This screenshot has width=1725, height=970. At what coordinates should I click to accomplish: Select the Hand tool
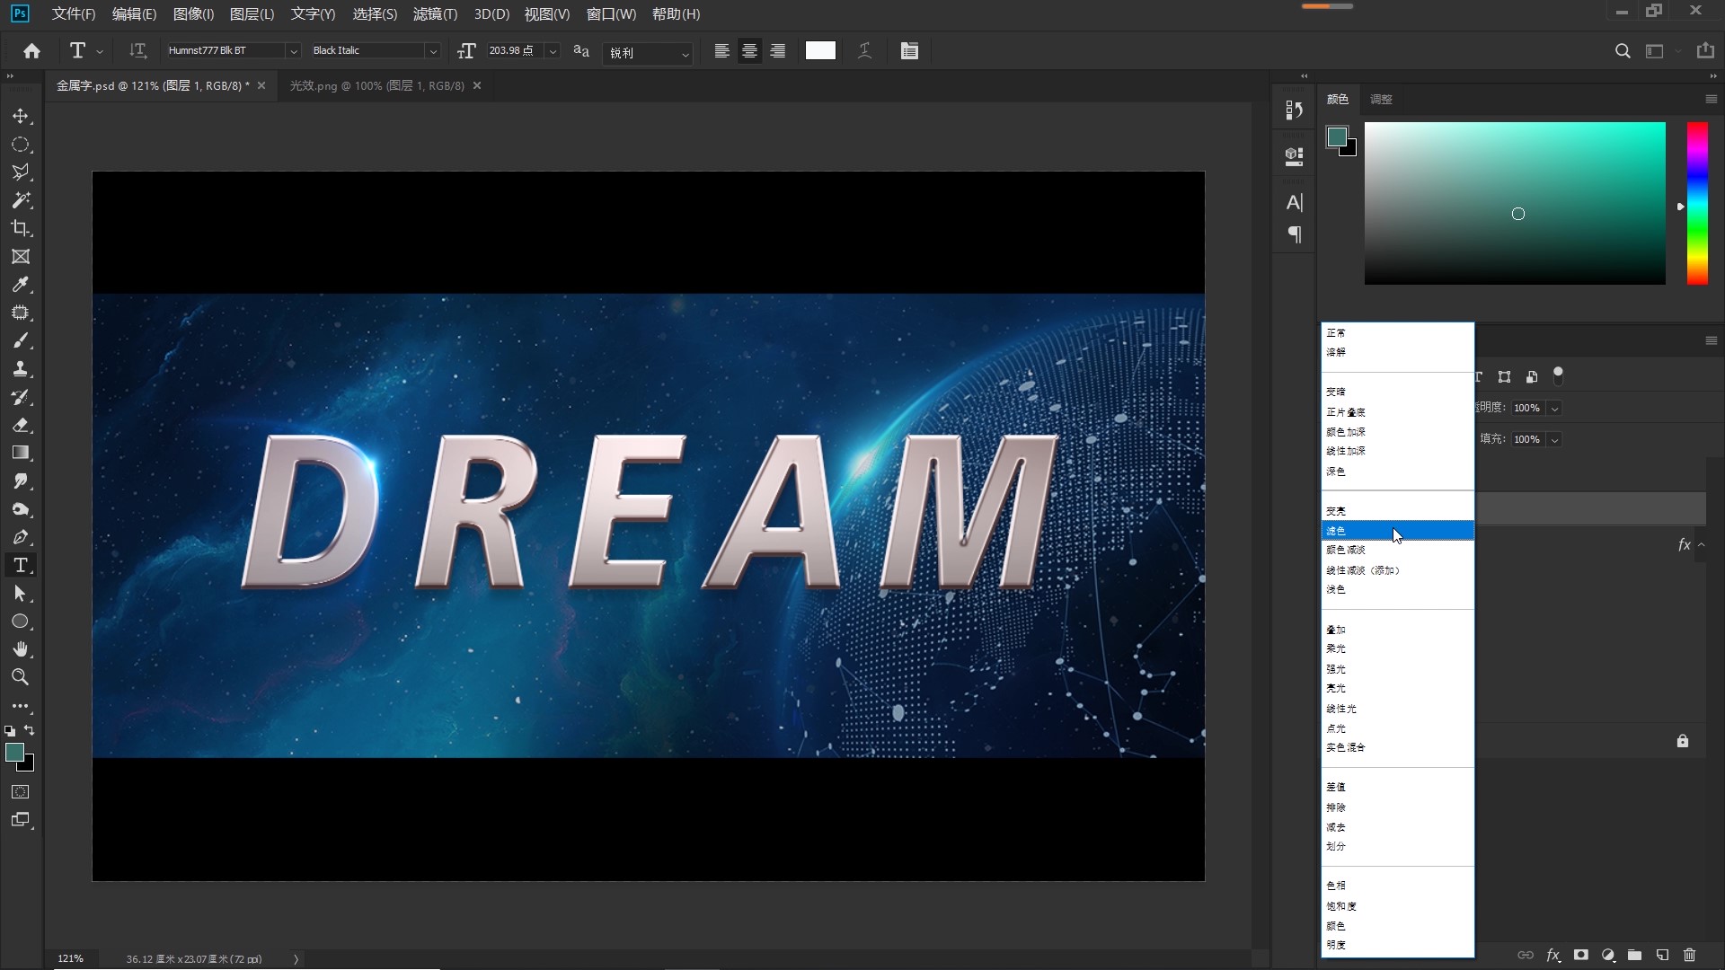click(21, 649)
